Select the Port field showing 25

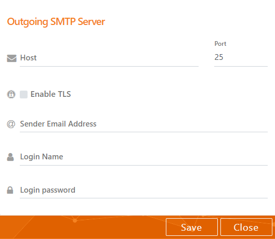[241, 57]
